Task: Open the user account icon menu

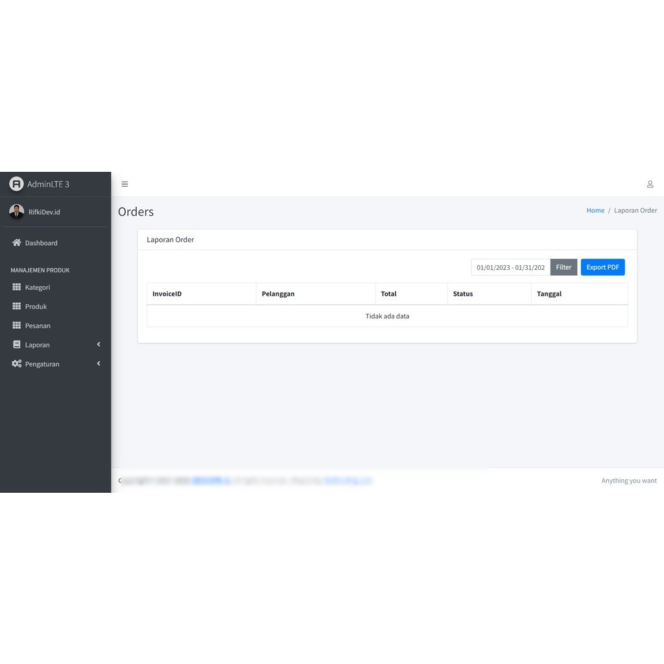Action: 650,184
